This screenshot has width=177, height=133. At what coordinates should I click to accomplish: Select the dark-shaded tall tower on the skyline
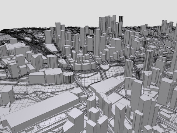coord(121,26)
